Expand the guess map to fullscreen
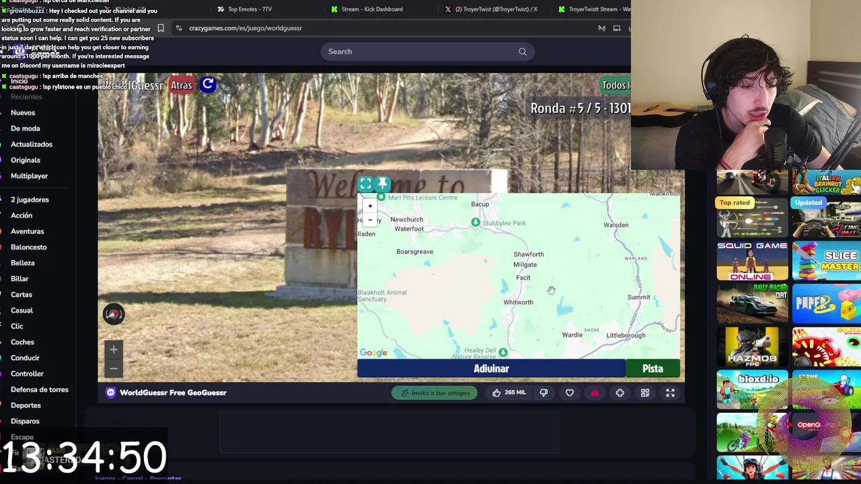This screenshot has height=484, width=861. coord(365,184)
